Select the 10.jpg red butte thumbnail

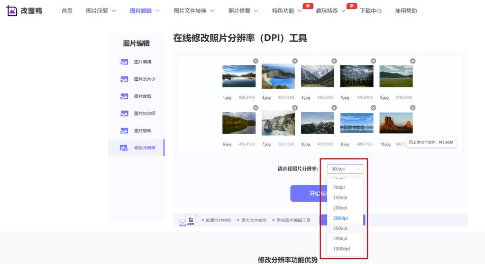(x=396, y=123)
